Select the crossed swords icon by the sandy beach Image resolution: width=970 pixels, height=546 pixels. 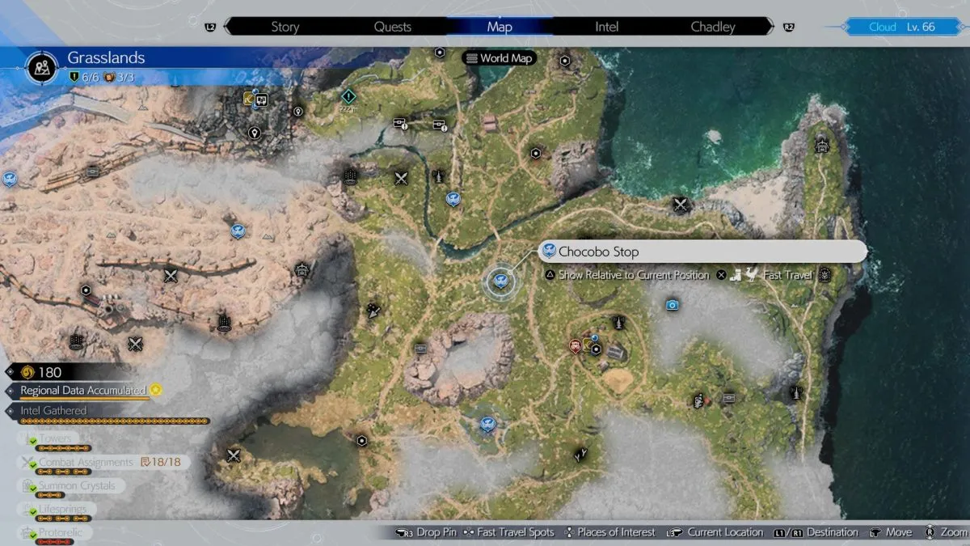point(681,205)
